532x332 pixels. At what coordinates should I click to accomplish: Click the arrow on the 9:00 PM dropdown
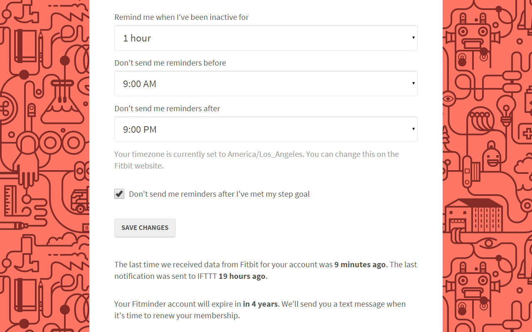pos(413,129)
